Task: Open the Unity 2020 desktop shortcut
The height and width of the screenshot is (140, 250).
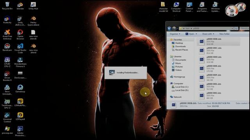Action: click(20, 21)
